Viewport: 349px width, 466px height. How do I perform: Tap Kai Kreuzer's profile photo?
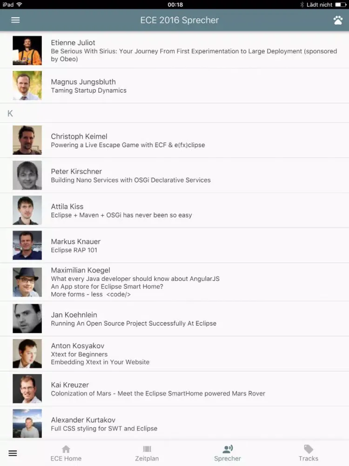tap(27, 389)
